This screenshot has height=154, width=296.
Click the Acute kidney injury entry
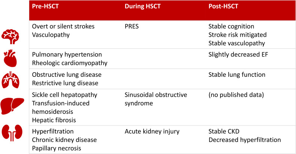coord(152,132)
